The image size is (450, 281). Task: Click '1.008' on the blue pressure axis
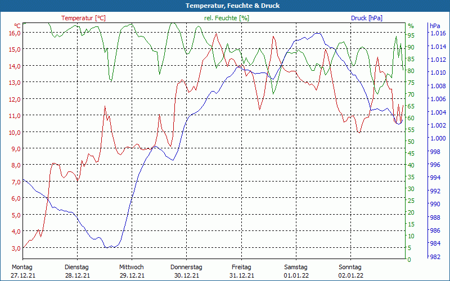click(x=438, y=86)
